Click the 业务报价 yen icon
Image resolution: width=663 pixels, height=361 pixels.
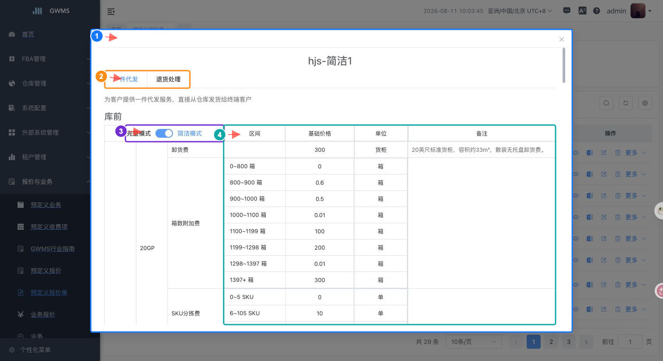[x=21, y=315]
